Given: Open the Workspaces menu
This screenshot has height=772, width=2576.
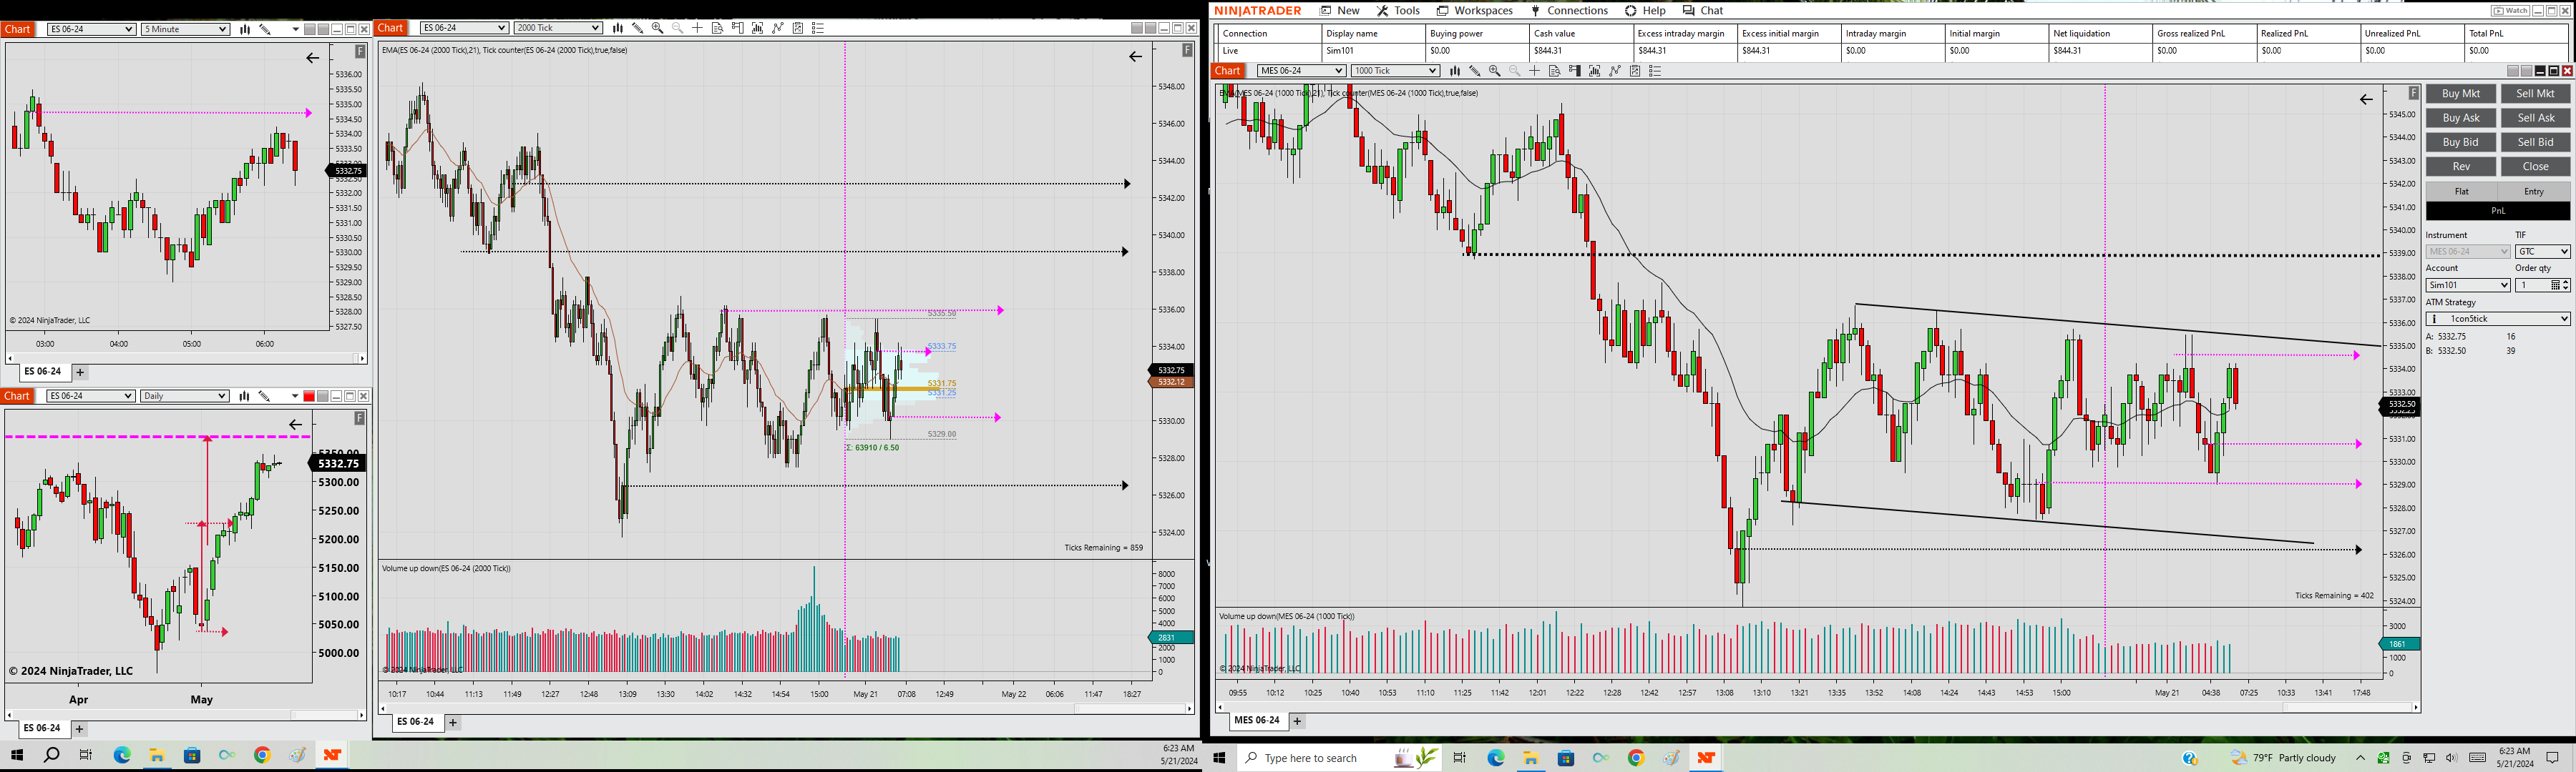Looking at the screenshot, I should coord(1475,11).
